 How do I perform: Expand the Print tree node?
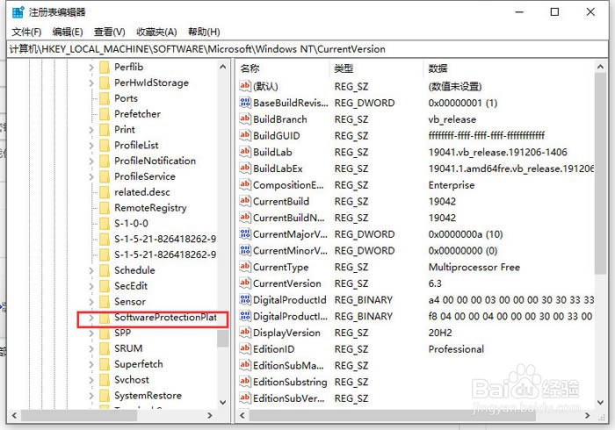pyautogui.click(x=91, y=130)
